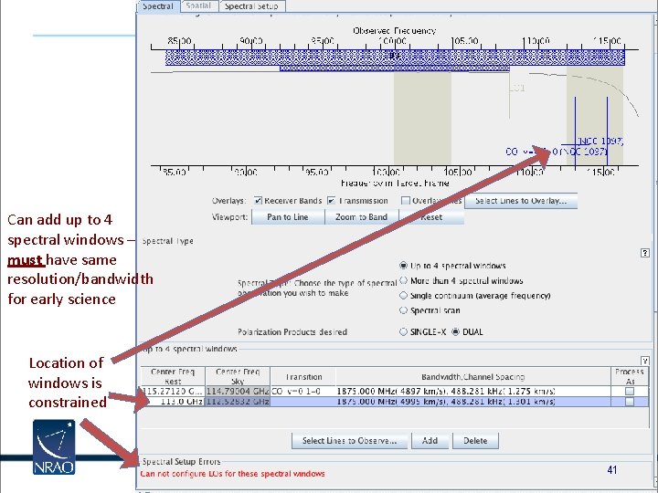
Task: Click the Pan to Line button
Action: coord(288,217)
